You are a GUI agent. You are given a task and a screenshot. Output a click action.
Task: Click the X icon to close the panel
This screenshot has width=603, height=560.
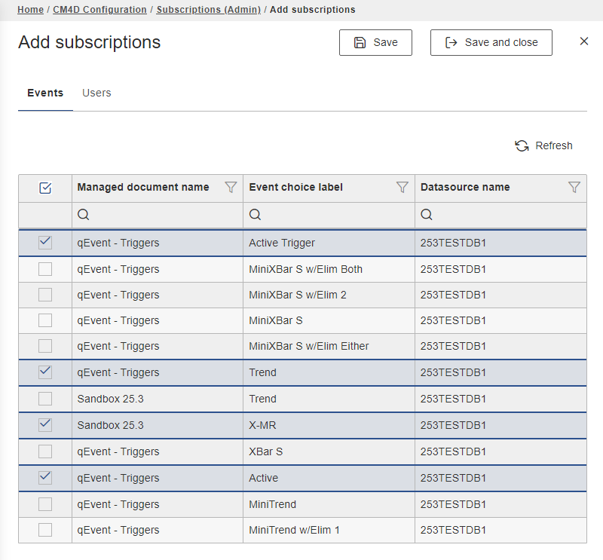click(584, 41)
